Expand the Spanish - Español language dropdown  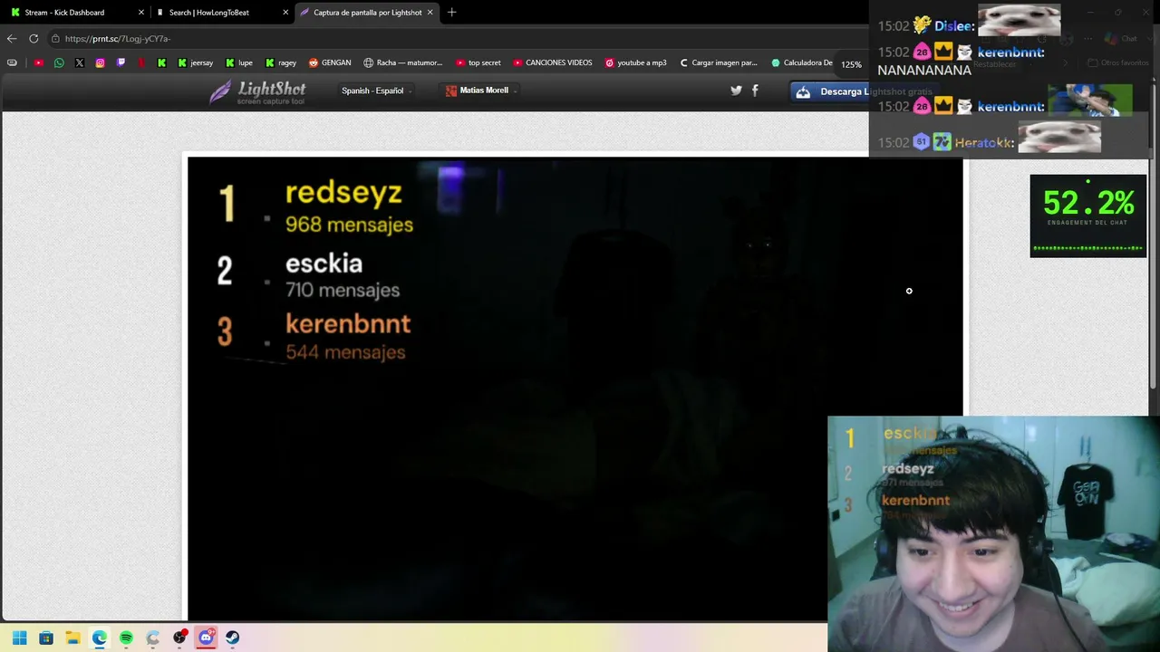[377, 91]
